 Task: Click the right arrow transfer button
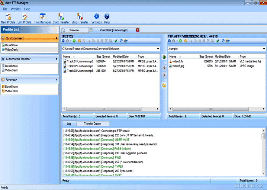164,75
